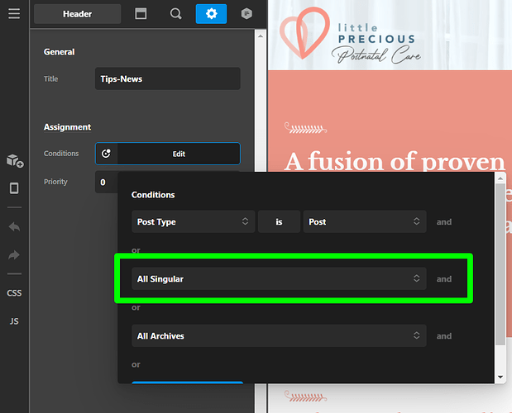Open the All Archives dropdown

click(x=280, y=335)
